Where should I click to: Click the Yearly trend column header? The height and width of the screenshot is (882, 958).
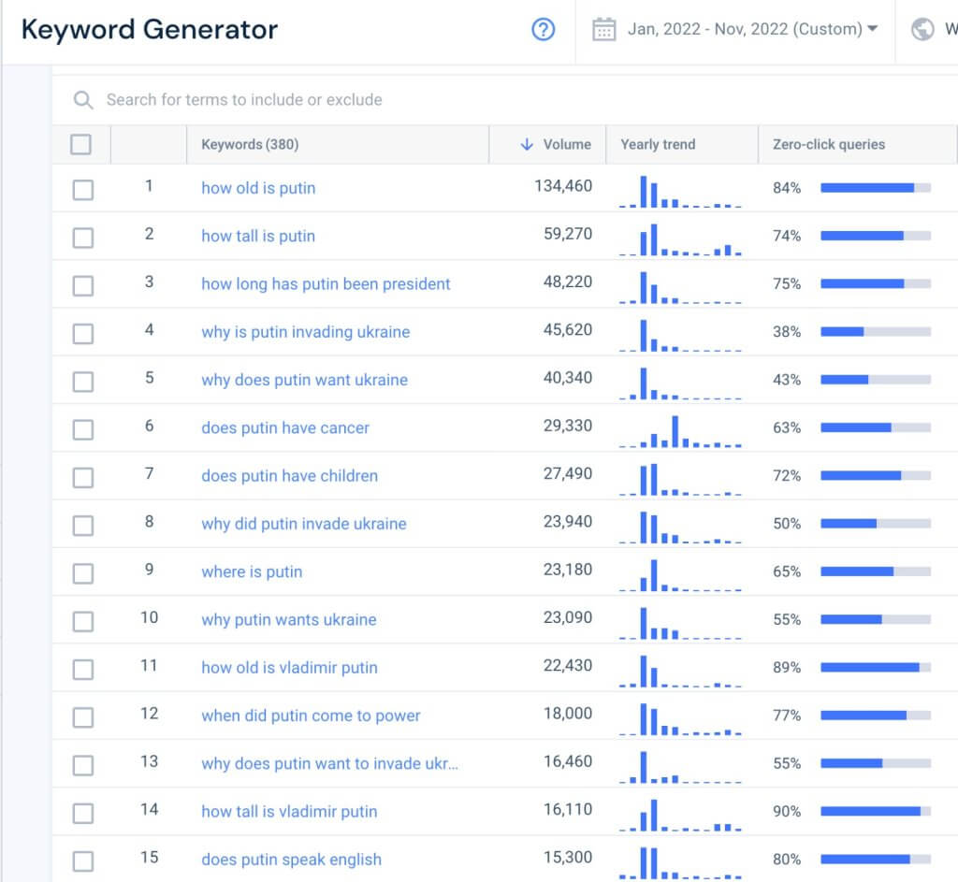point(658,144)
